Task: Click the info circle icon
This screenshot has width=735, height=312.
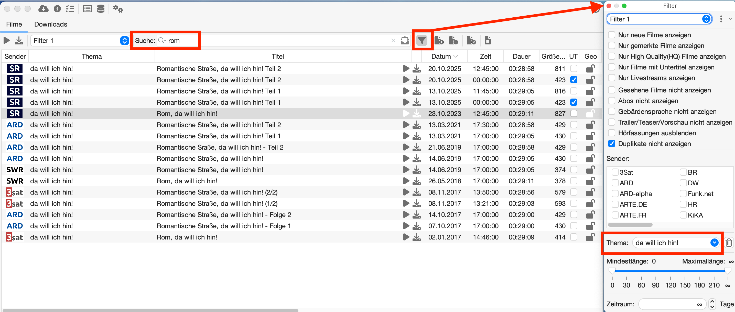Action: pos(57,9)
